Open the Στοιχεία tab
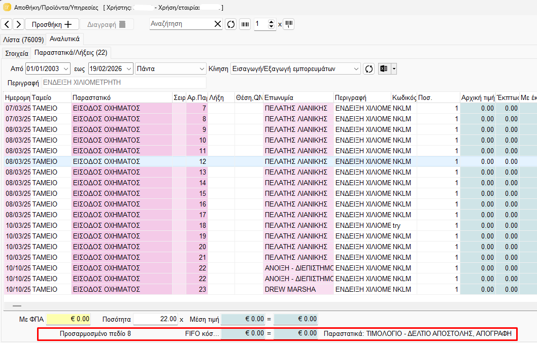 click(17, 53)
